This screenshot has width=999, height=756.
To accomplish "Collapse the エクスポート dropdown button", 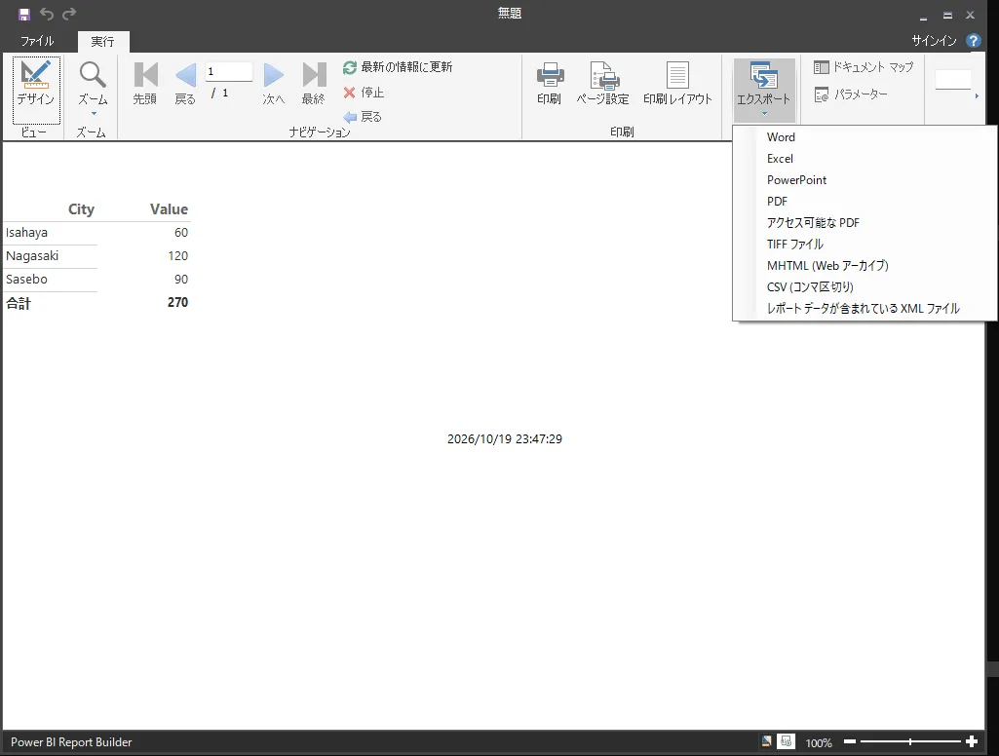I will pyautogui.click(x=764, y=90).
